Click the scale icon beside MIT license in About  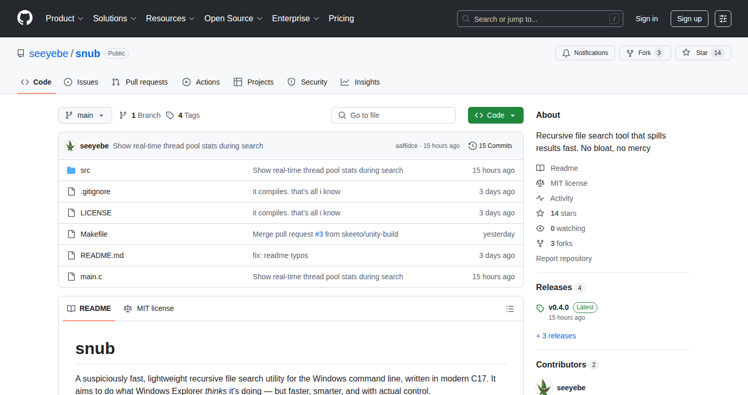point(540,183)
